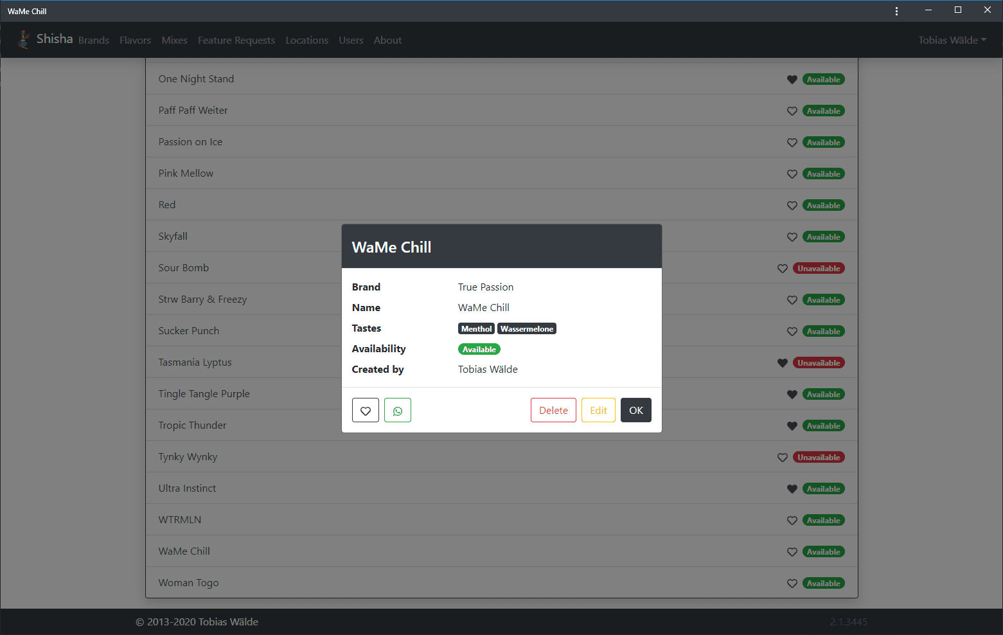Click the Shisha brand title link
The height and width of the screenshot is (635, 1003).
point(55,39)
